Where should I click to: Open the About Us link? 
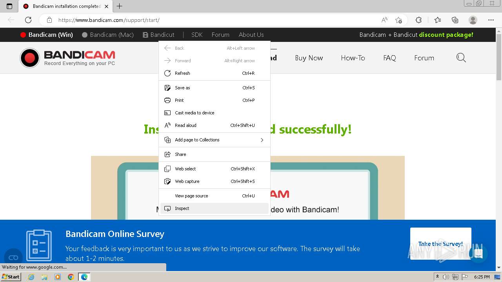(251, 35)
